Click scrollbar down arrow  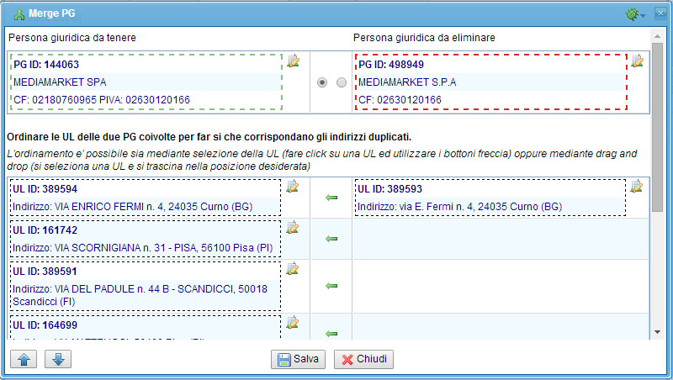point(657,332)
